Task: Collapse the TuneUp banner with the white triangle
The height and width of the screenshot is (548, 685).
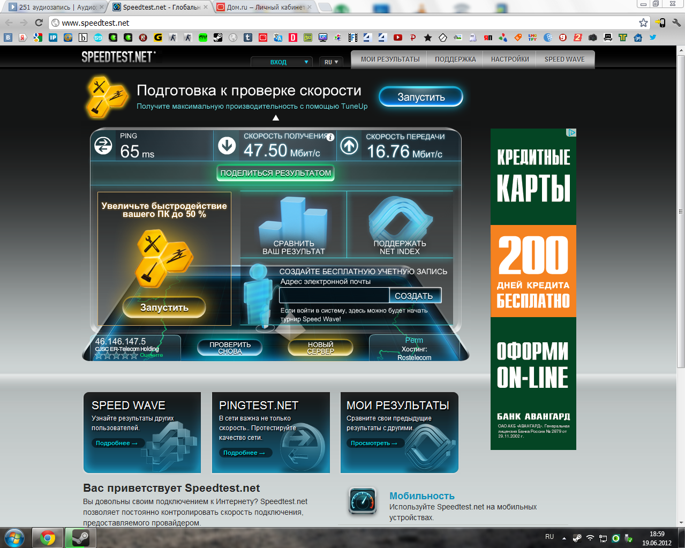Action: coord(276,118)
